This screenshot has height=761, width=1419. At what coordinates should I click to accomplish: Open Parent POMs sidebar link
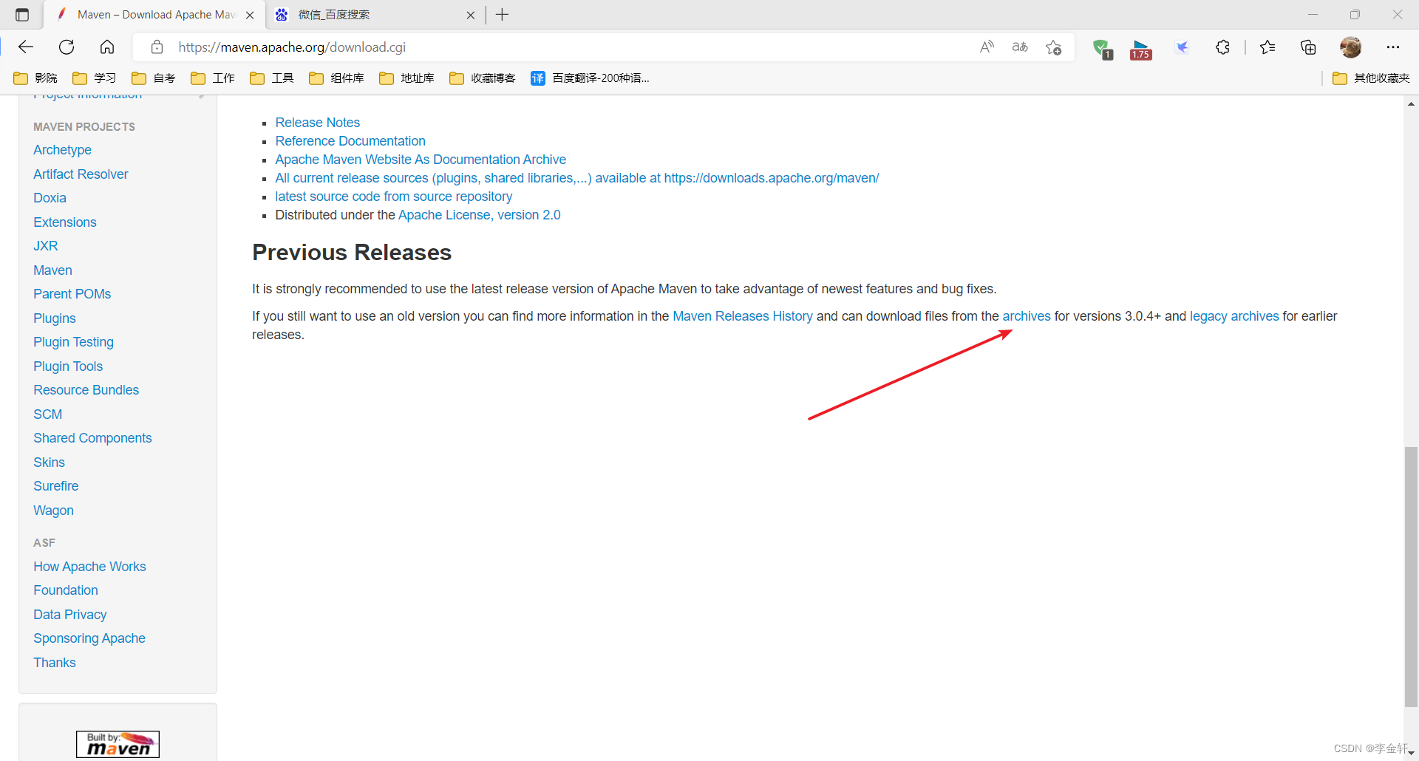(72, 294)
